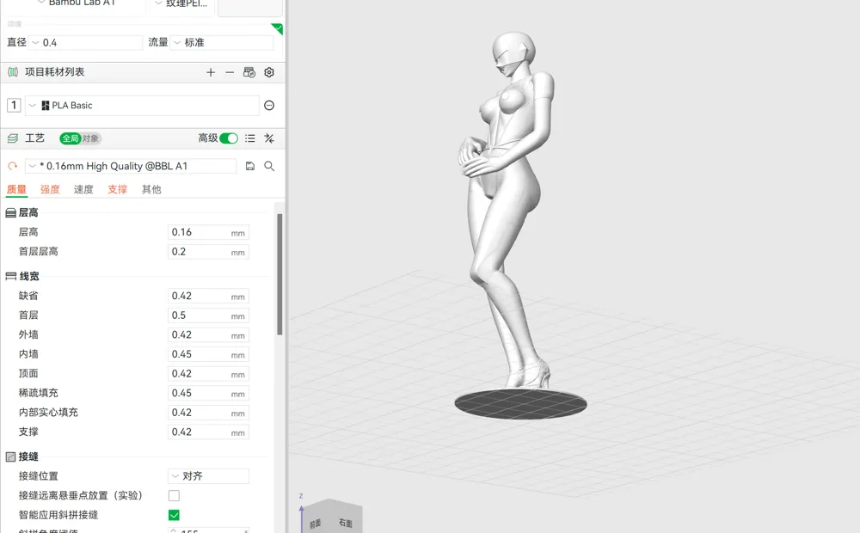Open the PLA Basic filament edit icon
860x533 pixels.
(268, 105)
